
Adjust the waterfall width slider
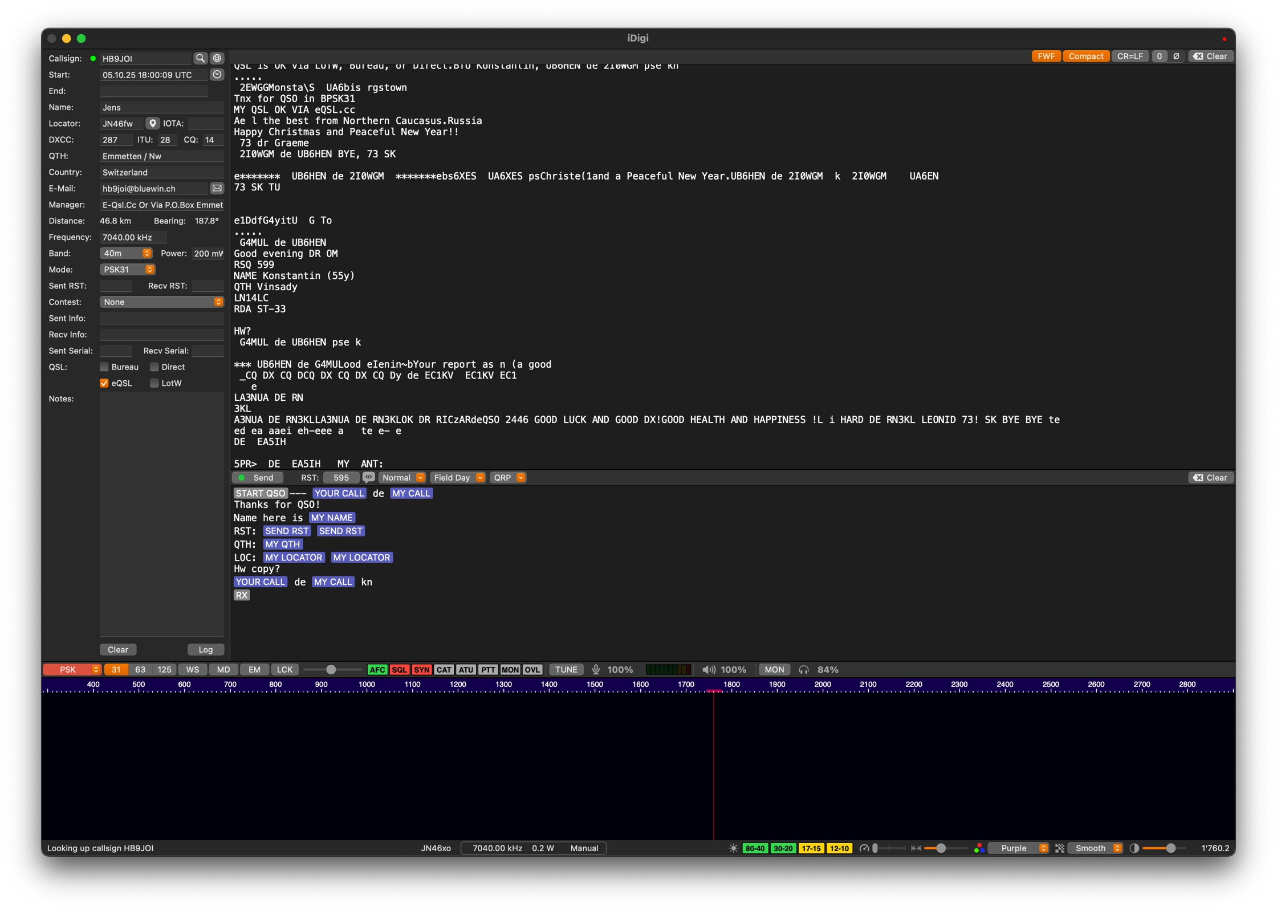point(946,848)
